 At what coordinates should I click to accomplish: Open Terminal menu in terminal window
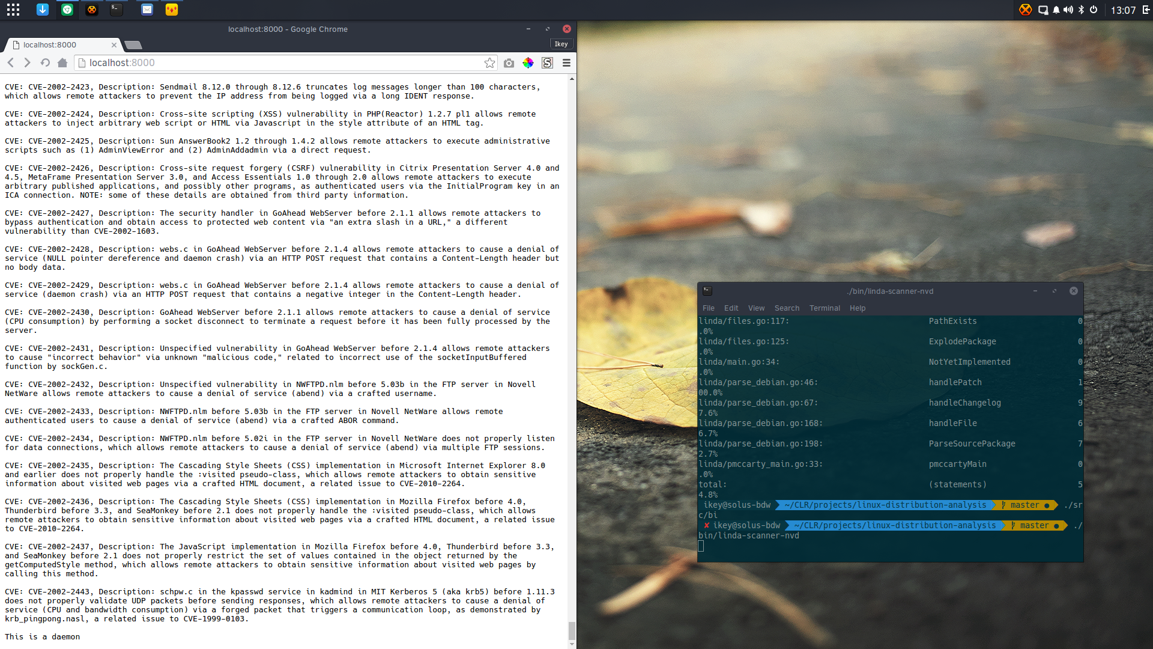click(825, 308)
